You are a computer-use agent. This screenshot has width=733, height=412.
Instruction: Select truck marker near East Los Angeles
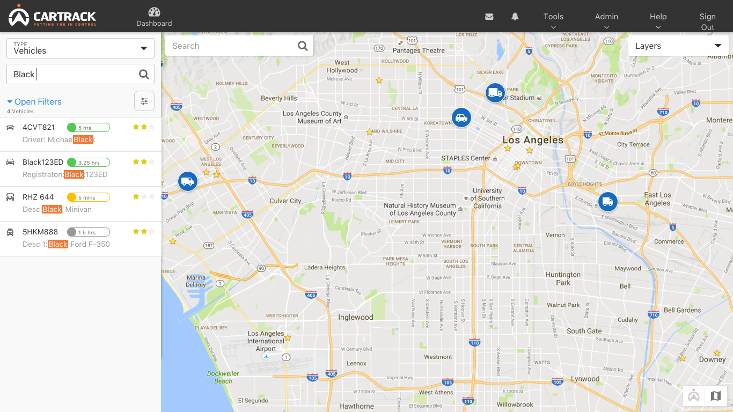608,202
